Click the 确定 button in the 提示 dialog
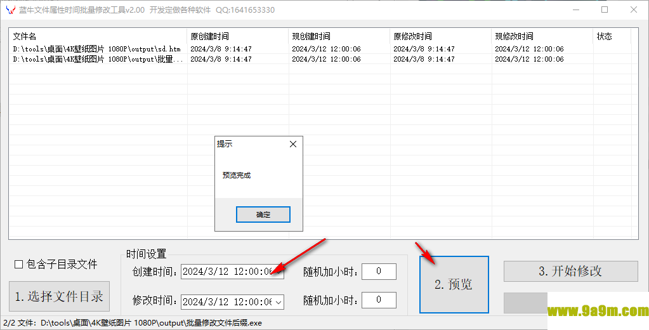649x330 pixels. pos(263,214)
